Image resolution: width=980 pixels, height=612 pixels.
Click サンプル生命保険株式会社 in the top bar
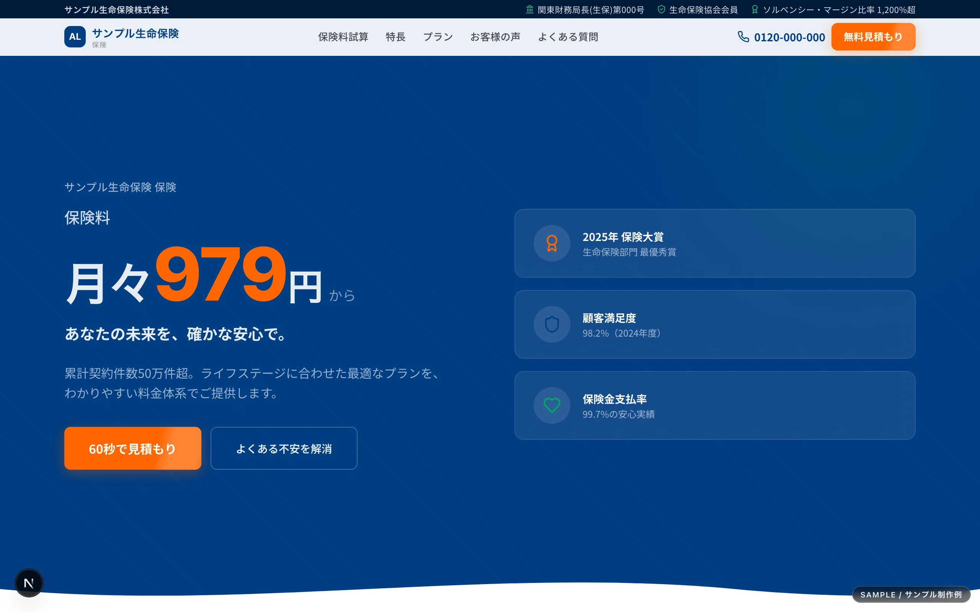click(117, 10)
